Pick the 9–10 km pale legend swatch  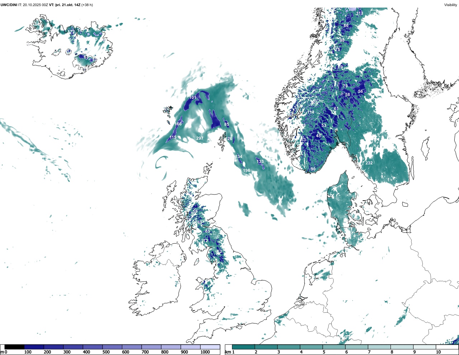pyautogui.click(x=425, y=347)
